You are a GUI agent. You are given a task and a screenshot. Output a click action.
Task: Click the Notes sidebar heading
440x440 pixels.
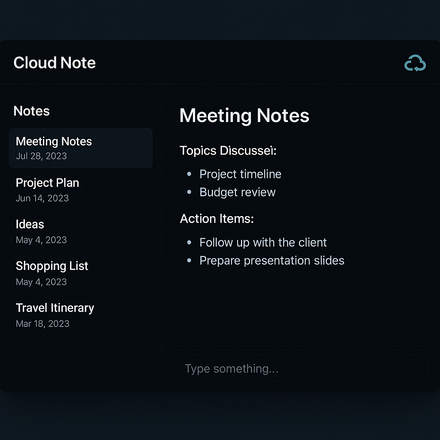click(x=31, y=111)
